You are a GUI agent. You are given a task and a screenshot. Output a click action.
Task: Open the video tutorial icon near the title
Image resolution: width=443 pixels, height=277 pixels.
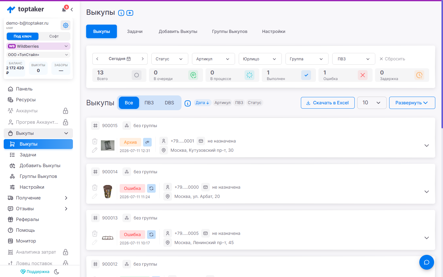tap(130, 13)
